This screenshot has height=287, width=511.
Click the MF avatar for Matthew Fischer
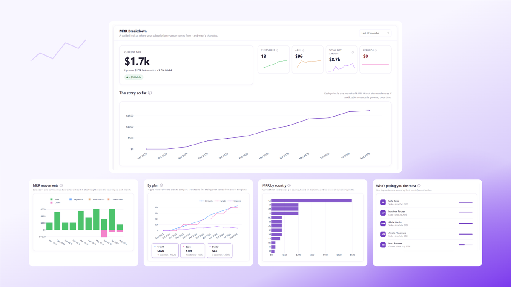coord(383,213)
